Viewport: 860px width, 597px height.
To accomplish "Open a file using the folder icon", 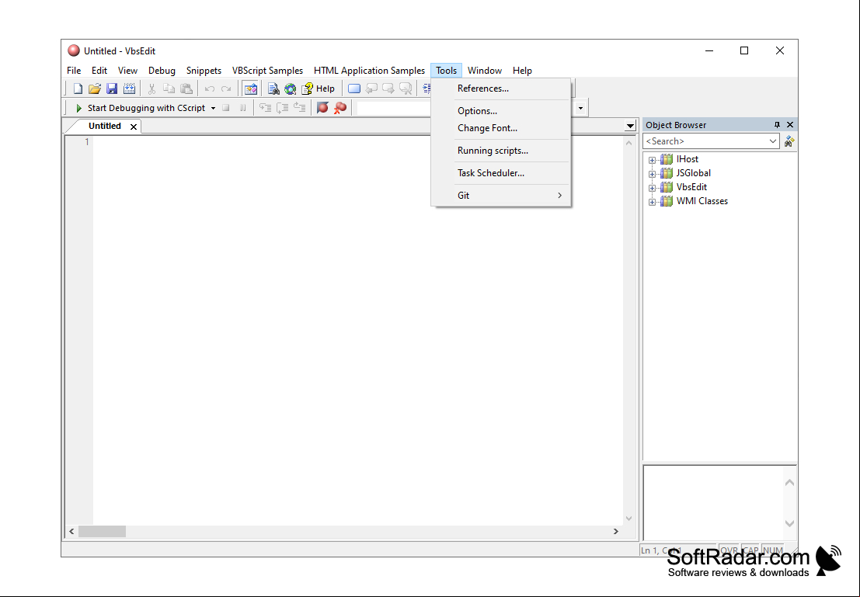I will (x=95, y=89).
